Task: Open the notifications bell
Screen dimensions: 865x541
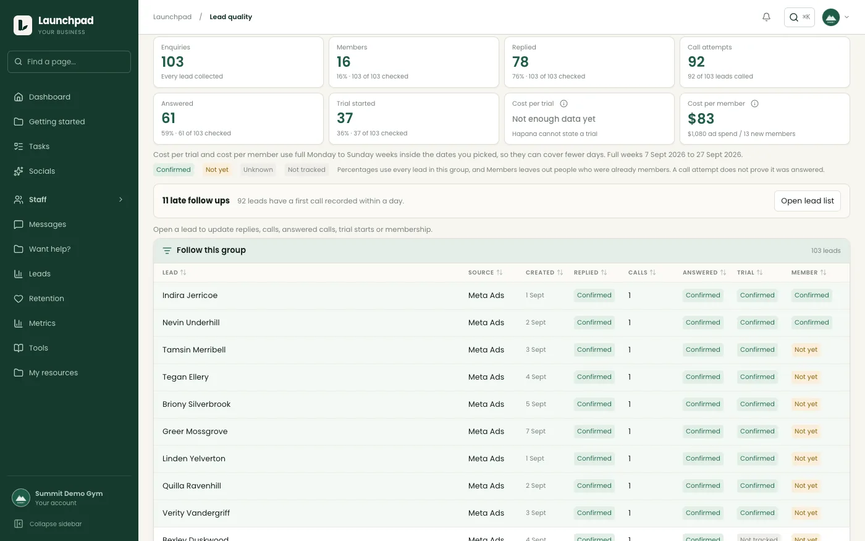Action: 766,17
